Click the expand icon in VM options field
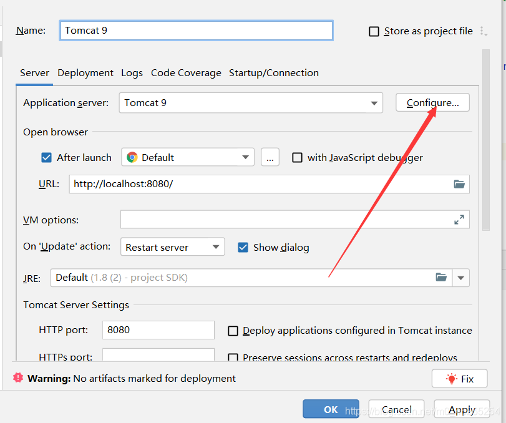Viewport: 506px width, 423px height. pos(459,220)
